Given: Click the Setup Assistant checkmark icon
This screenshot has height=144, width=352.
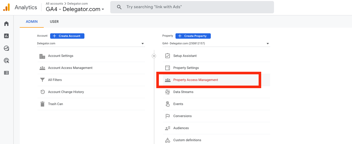Looking at the screenshot, I should 168,56.
